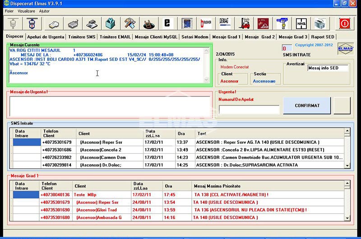Click the CONFIRMAT button
Image resolution: width=361 pixels, height=239 pixels.
pyautogui.click(x=307, y=106)
